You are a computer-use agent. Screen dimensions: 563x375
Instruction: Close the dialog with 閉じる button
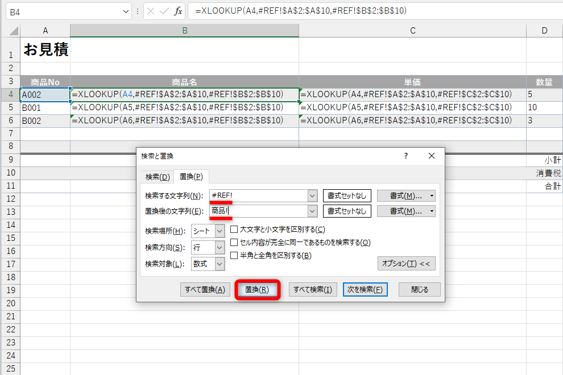pos(419,289)
